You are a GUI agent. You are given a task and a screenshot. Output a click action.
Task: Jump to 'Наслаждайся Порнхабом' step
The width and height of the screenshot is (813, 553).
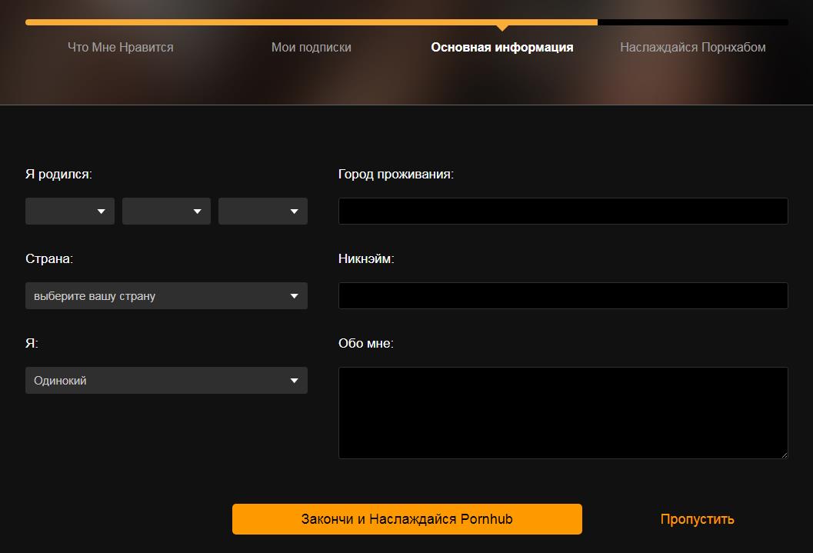[693, 47]
